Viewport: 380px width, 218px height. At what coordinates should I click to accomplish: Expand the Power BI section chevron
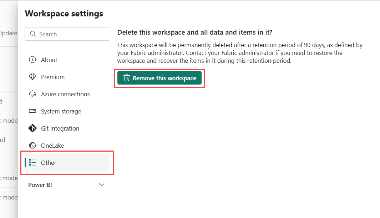point(102,185)
